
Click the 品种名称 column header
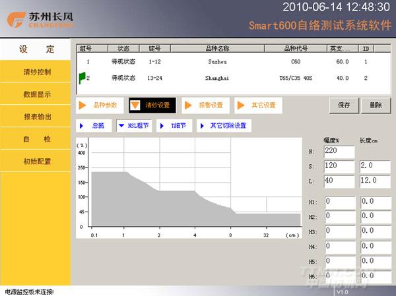218,48
